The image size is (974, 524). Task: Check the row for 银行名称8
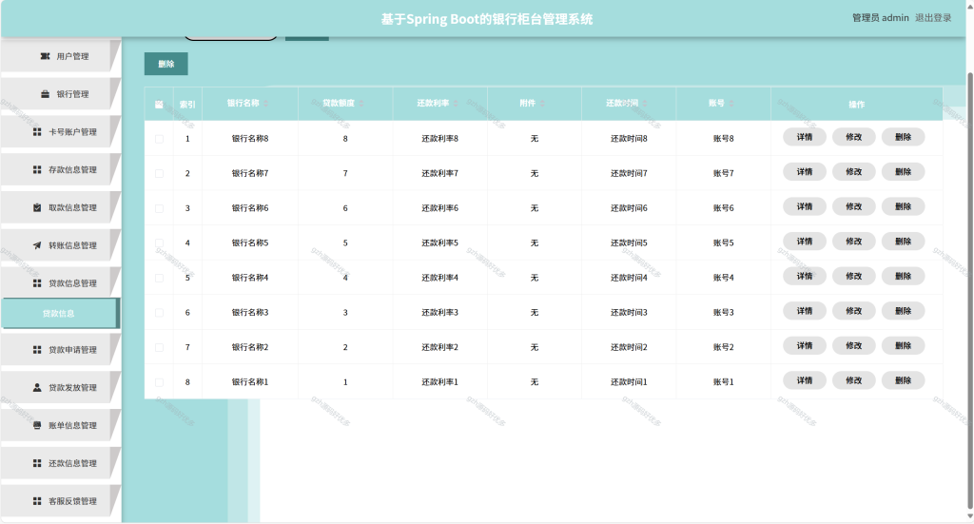pyautogui.click(x=159, y=139)
